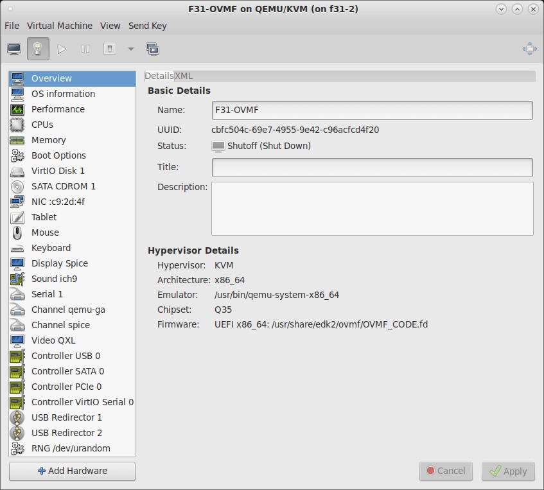
Task: Click inside the Title text field
Action: [x=371, y=167]
